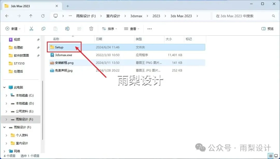Sort by the 类型 column header
Image resolution: width=280 pixels, height=159 pixels.
point(139,39)
